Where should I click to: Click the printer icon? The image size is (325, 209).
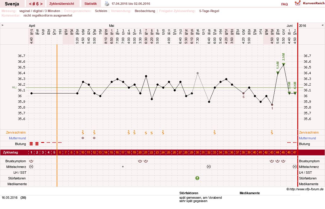pos(107,4)
